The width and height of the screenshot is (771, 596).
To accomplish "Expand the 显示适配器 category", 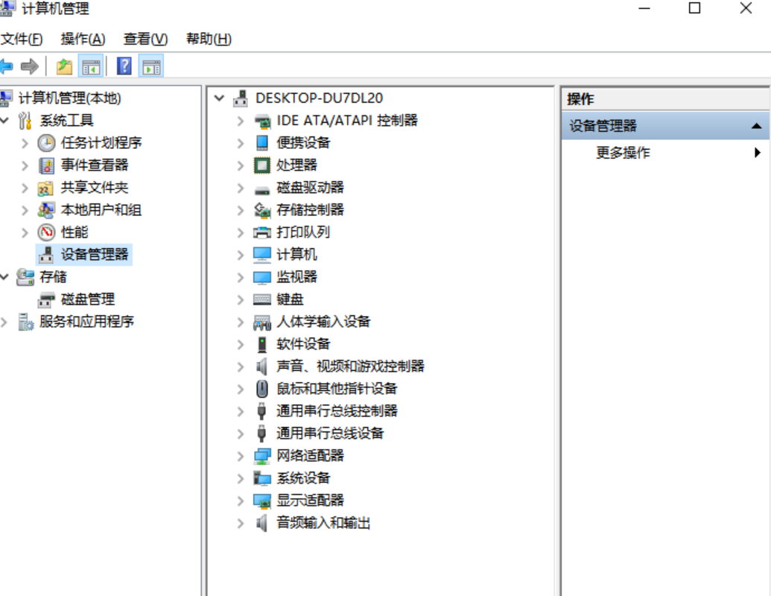I will tap(240, 501).
